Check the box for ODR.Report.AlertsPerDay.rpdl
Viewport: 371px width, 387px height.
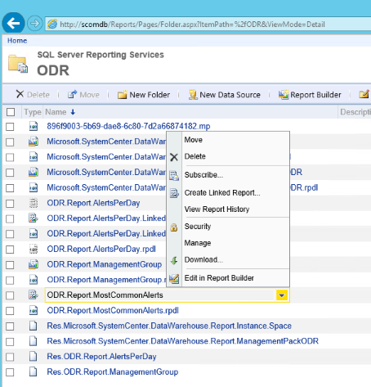[10, 250]
